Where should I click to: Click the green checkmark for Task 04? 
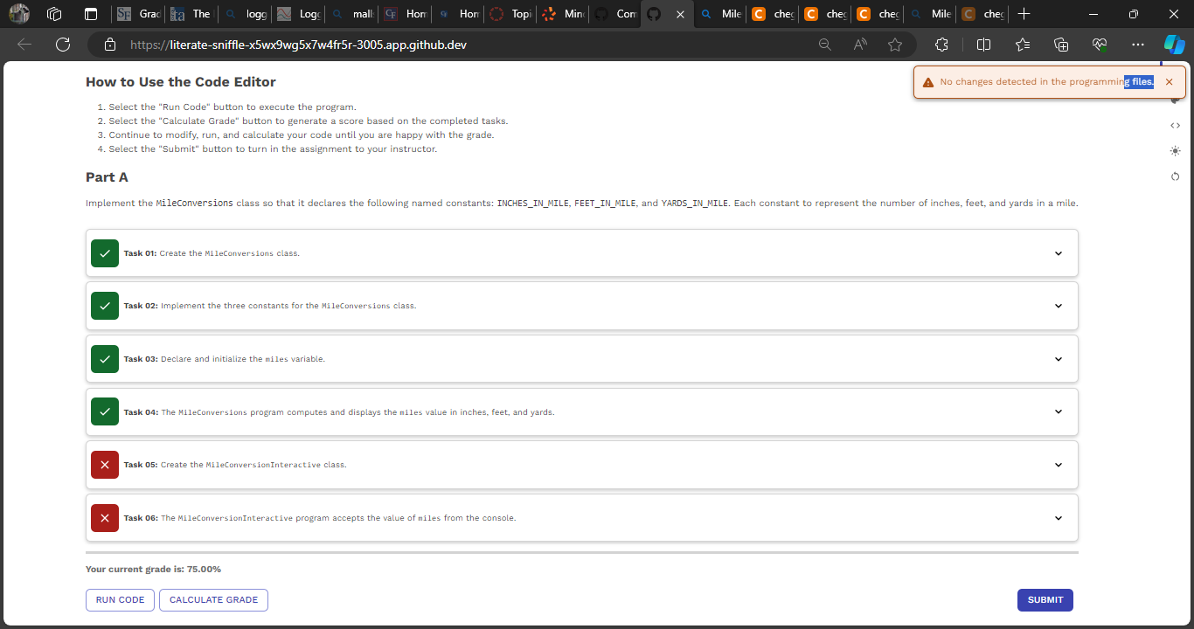click(105, 411)
